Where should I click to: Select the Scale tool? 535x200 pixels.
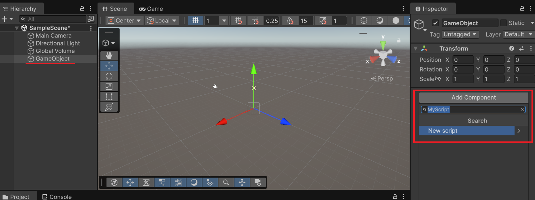pyautogui.click(x=109, y=86)
